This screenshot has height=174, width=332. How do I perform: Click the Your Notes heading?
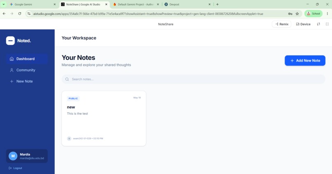pos(78,57)
